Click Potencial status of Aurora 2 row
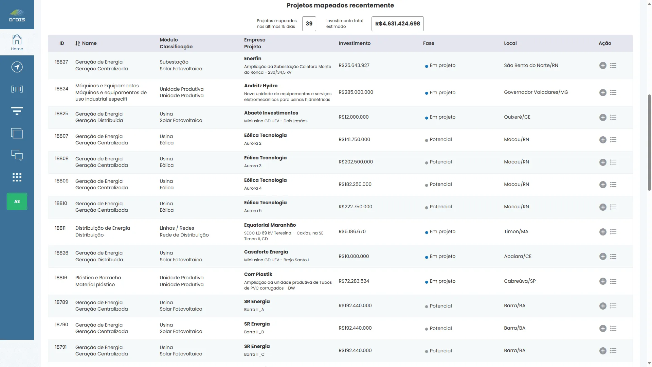Image resolution: width=652 pixels, height=367 pixels. tap(438, 139)
